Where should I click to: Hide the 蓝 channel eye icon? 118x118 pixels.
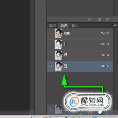point(50,66)
